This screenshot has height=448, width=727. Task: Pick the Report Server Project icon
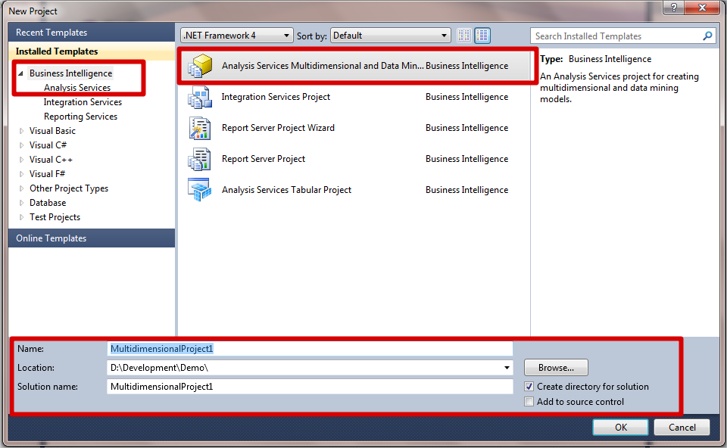pyautogui.click(x=200, y=159)
